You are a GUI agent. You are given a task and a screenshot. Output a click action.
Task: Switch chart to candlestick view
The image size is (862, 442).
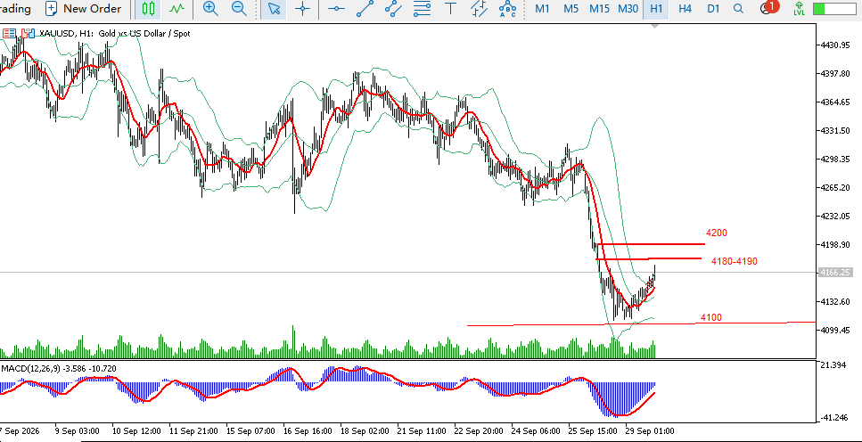pyautogui.click(x=148, y=9)
